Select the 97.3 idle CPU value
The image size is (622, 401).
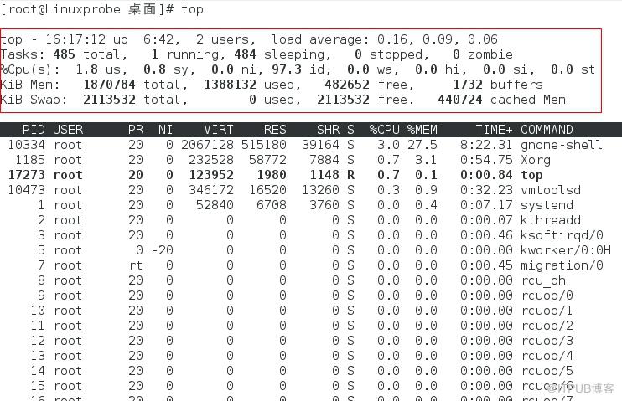pyautogui.click(x=287, y=69)
